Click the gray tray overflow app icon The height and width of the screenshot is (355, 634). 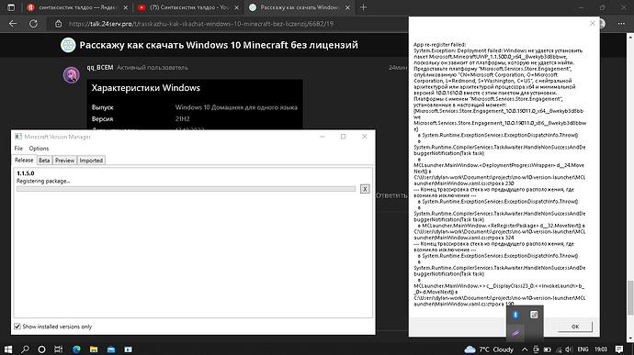coord(534,315)
